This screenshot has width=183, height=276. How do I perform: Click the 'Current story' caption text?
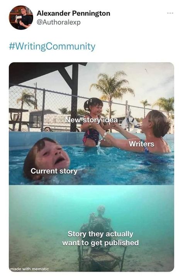(54, 171)
